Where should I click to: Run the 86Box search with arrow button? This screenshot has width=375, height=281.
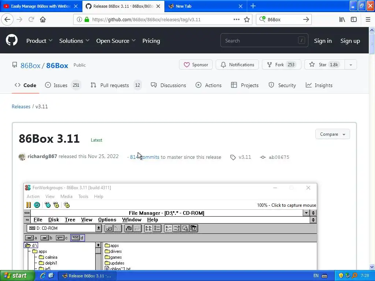coord(306,19)
